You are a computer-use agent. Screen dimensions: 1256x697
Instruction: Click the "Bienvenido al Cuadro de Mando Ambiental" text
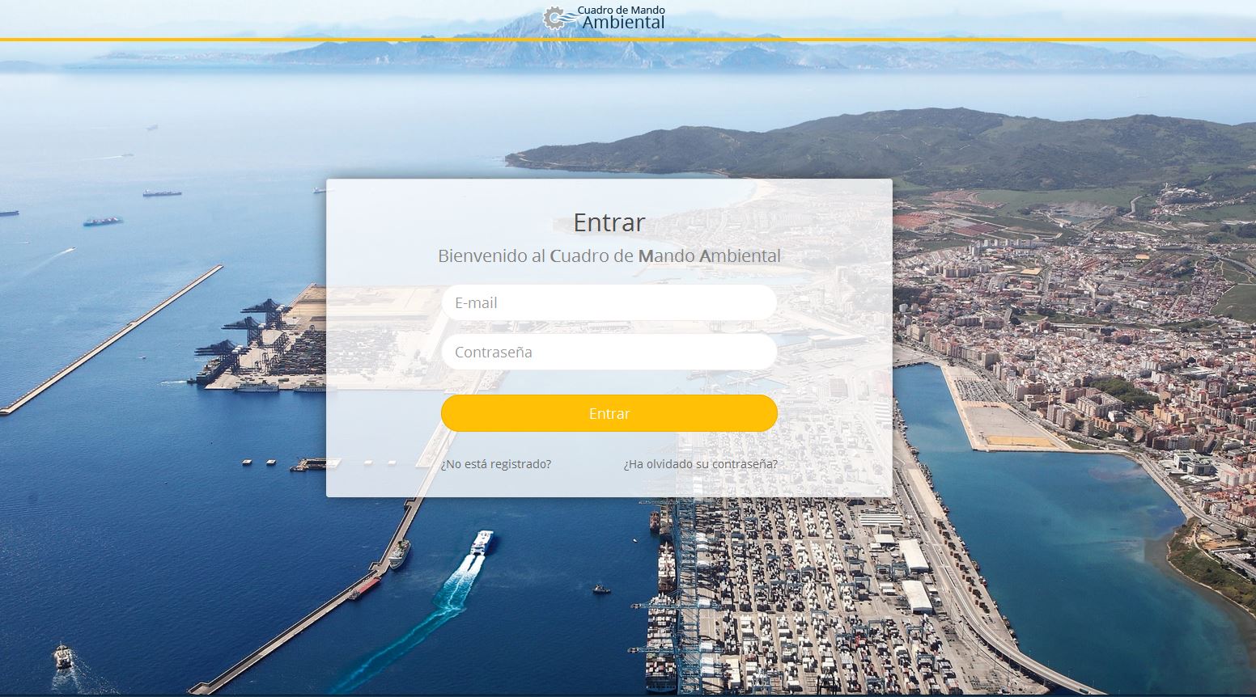pyautogui.click(x=609, y=256)
